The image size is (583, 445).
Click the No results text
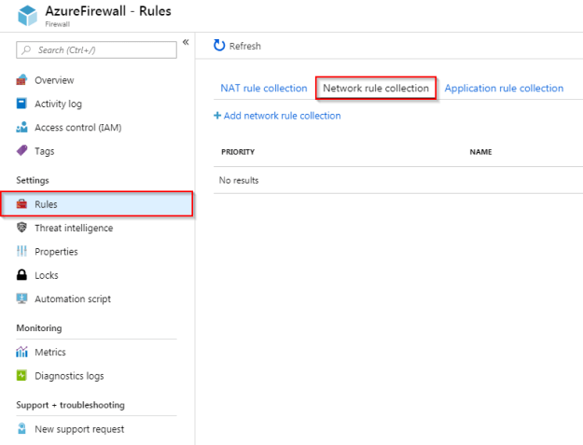pyautogui.click(x=239, y=180)
